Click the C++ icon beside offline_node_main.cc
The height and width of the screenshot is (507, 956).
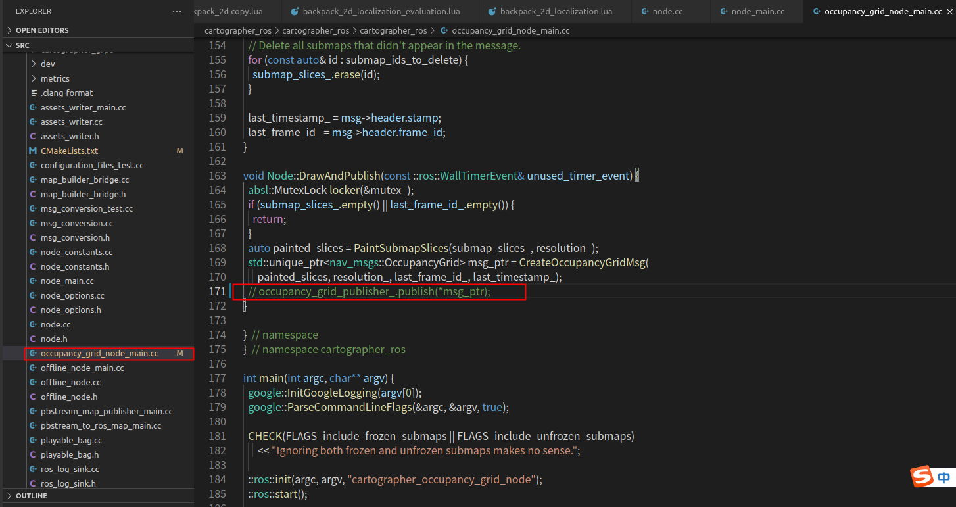point(32,368)
